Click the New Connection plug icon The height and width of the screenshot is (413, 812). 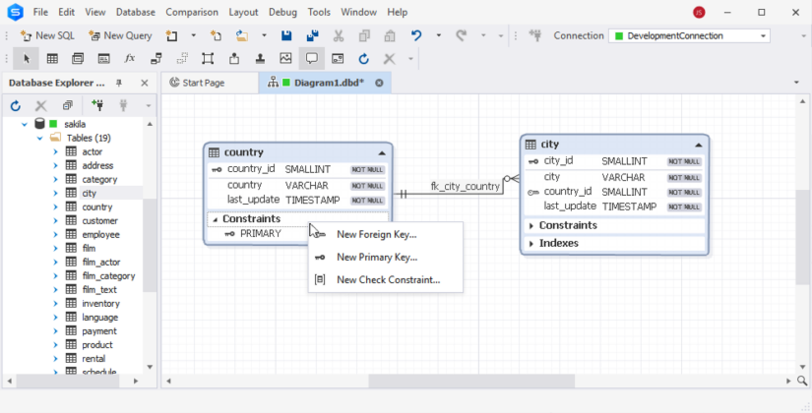coord(96,105)
